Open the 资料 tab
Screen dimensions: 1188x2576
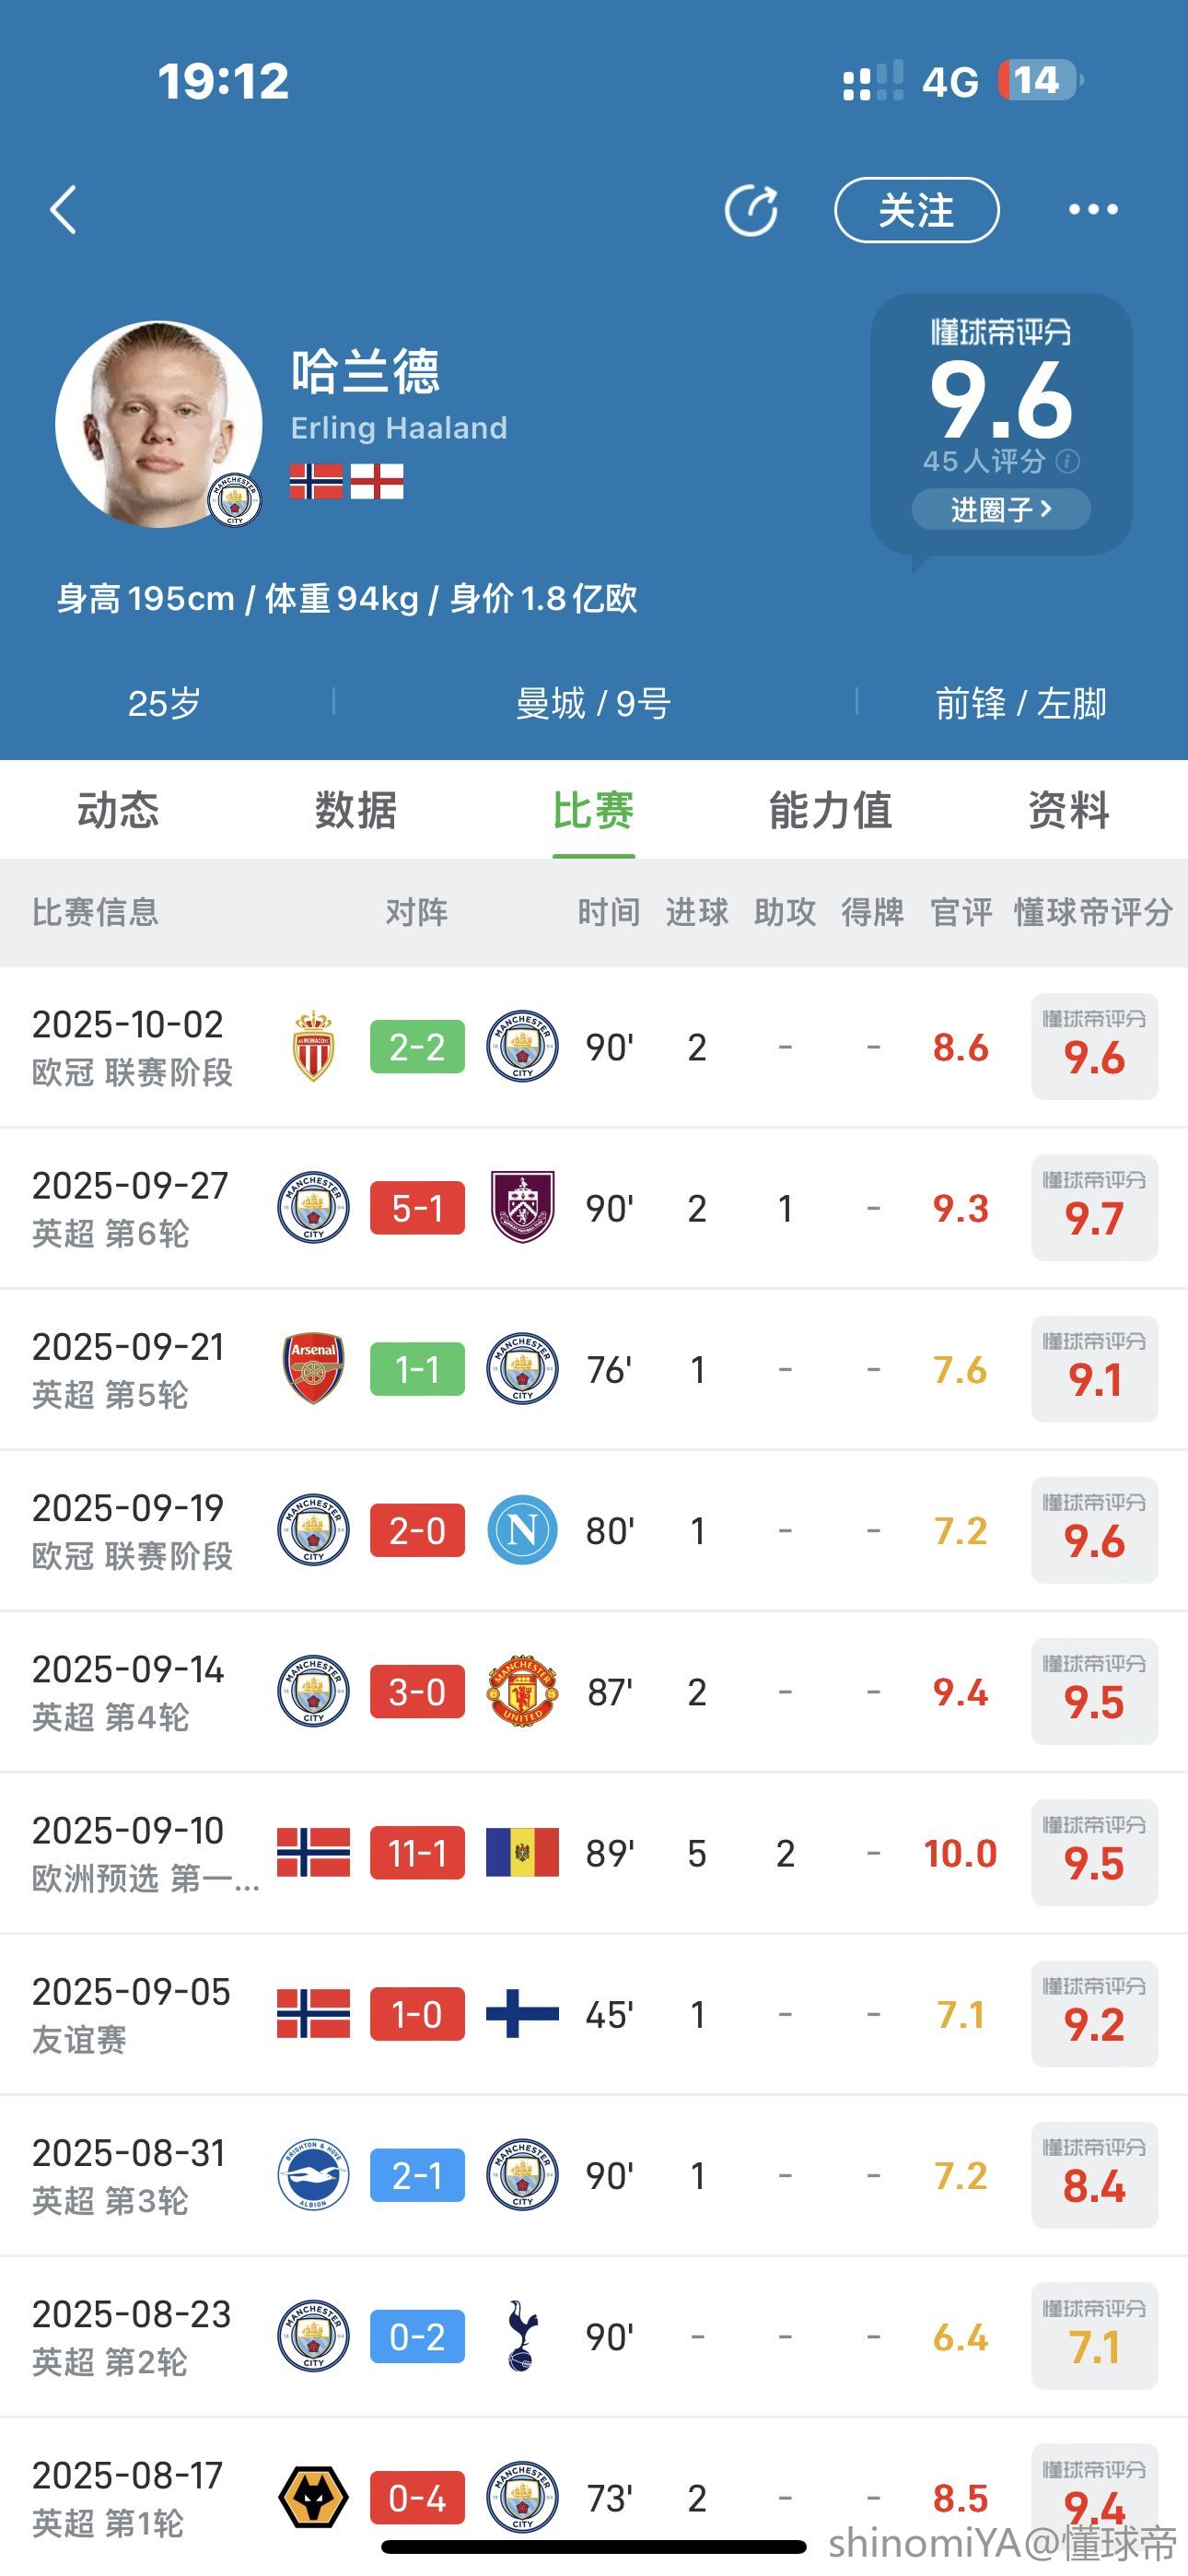(1068, 810)
